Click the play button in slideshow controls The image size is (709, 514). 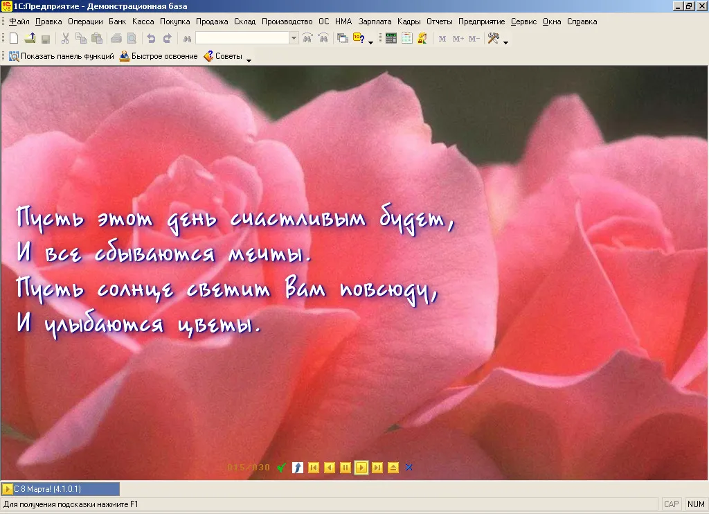pyautogui.click(x=361, y=468)
